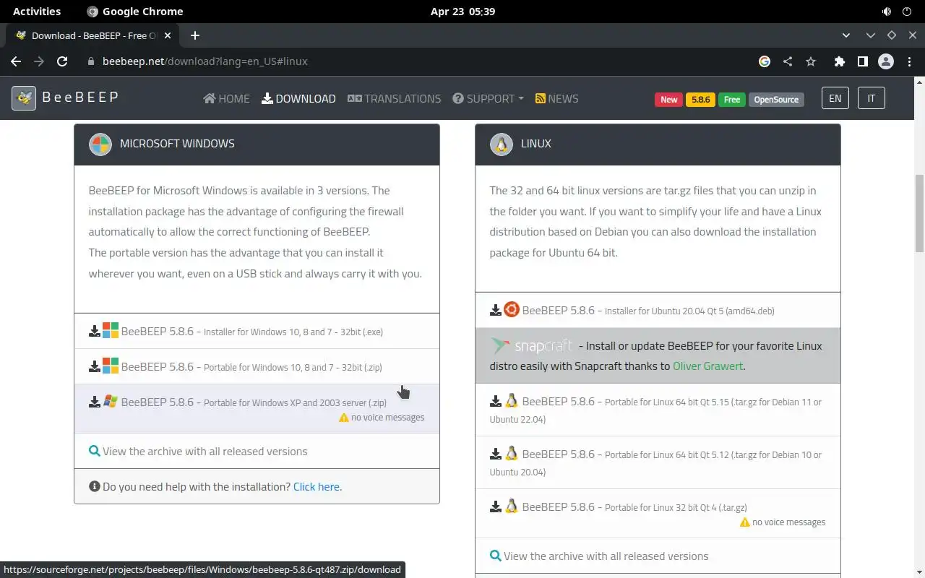
Task: Click the site lock icon in address bar
Action: 91,61
